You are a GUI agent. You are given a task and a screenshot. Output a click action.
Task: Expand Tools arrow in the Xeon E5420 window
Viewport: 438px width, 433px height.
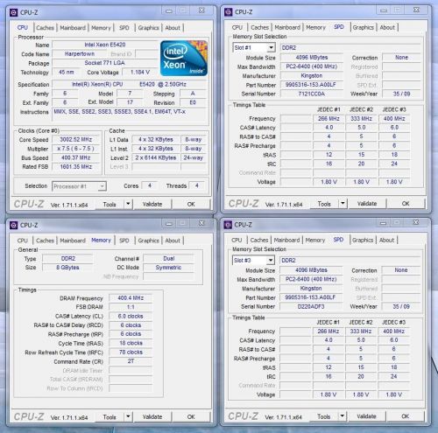[128, 204]
